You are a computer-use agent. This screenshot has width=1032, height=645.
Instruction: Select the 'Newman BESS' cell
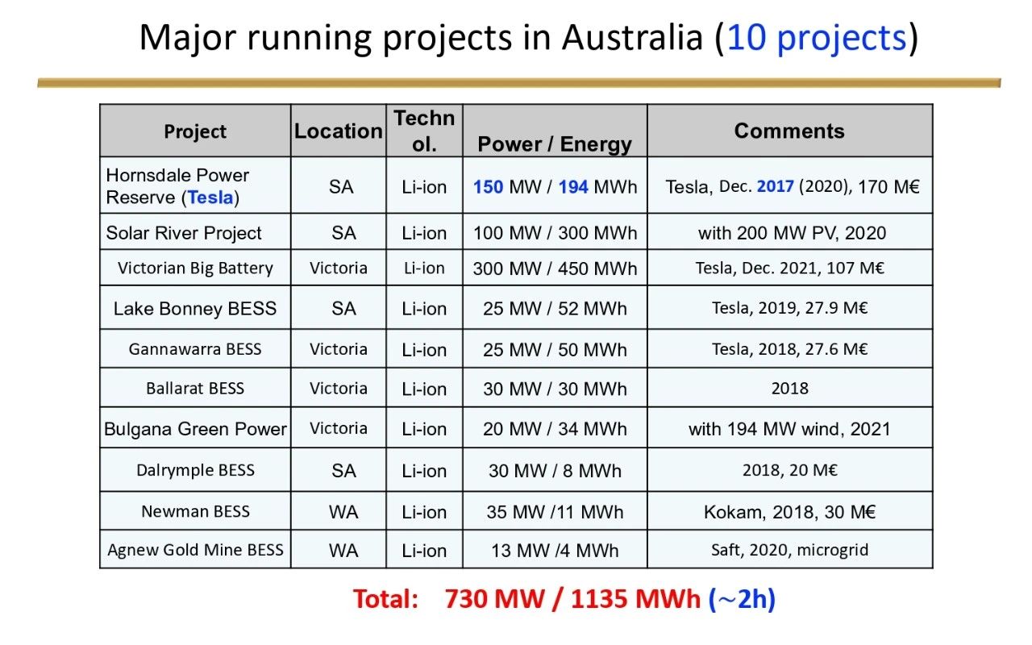pyautogui.click(x=195, y=511)
